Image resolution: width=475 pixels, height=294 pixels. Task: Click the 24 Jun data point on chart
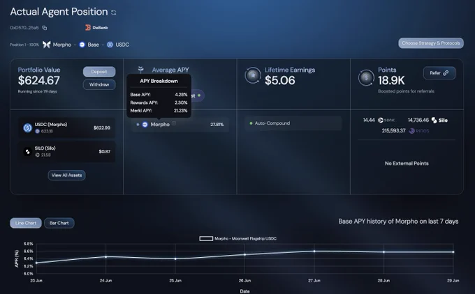pyautogui.click(x=105, y=257)
